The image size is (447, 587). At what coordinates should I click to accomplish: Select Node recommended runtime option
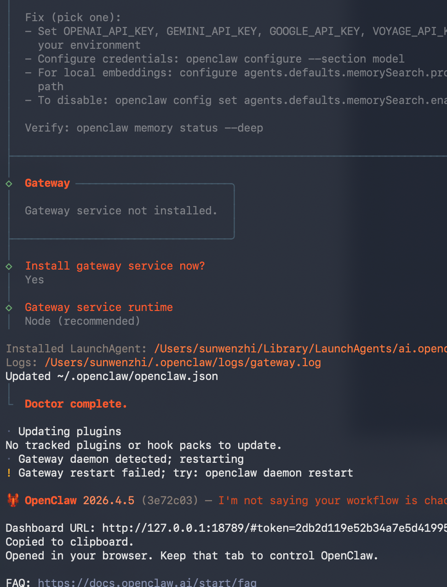tap(82, 321)
